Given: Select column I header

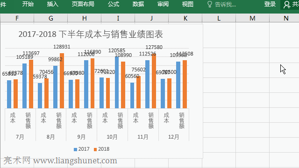Looking at the screenshot, I should (x=118, y=18).
